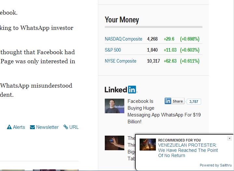234x171 pixels.
Task: Click the Alerts text link
Action: click(x=19, y=127)
